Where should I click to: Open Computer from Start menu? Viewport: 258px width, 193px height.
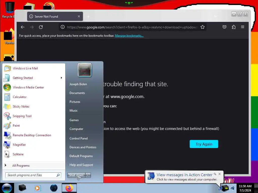point(76,129)
